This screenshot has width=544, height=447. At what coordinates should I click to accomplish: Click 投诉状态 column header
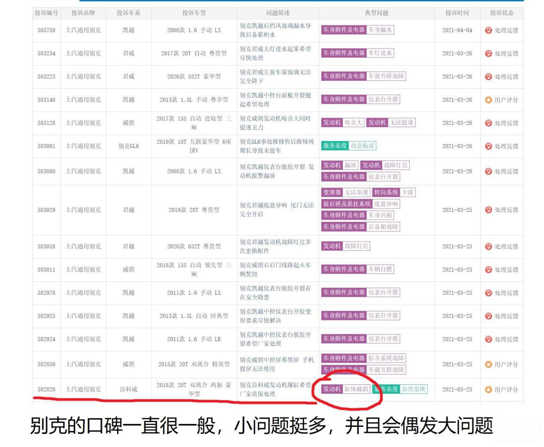pos(502,13)
